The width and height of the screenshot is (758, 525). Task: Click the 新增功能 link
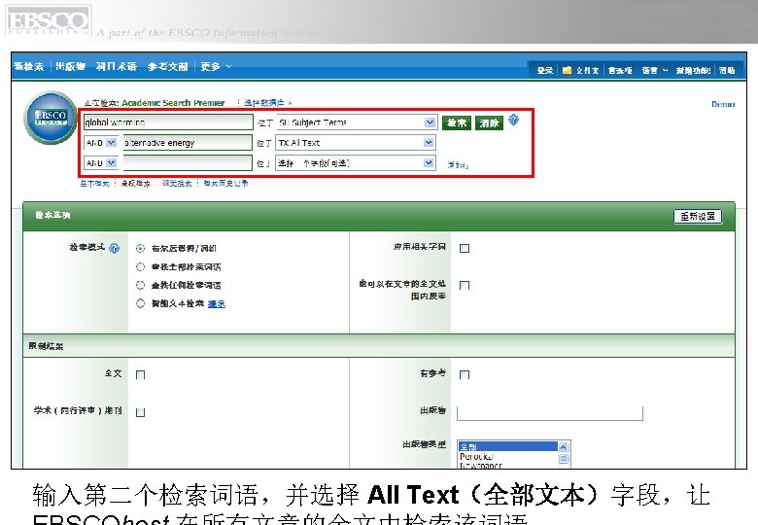693,71
